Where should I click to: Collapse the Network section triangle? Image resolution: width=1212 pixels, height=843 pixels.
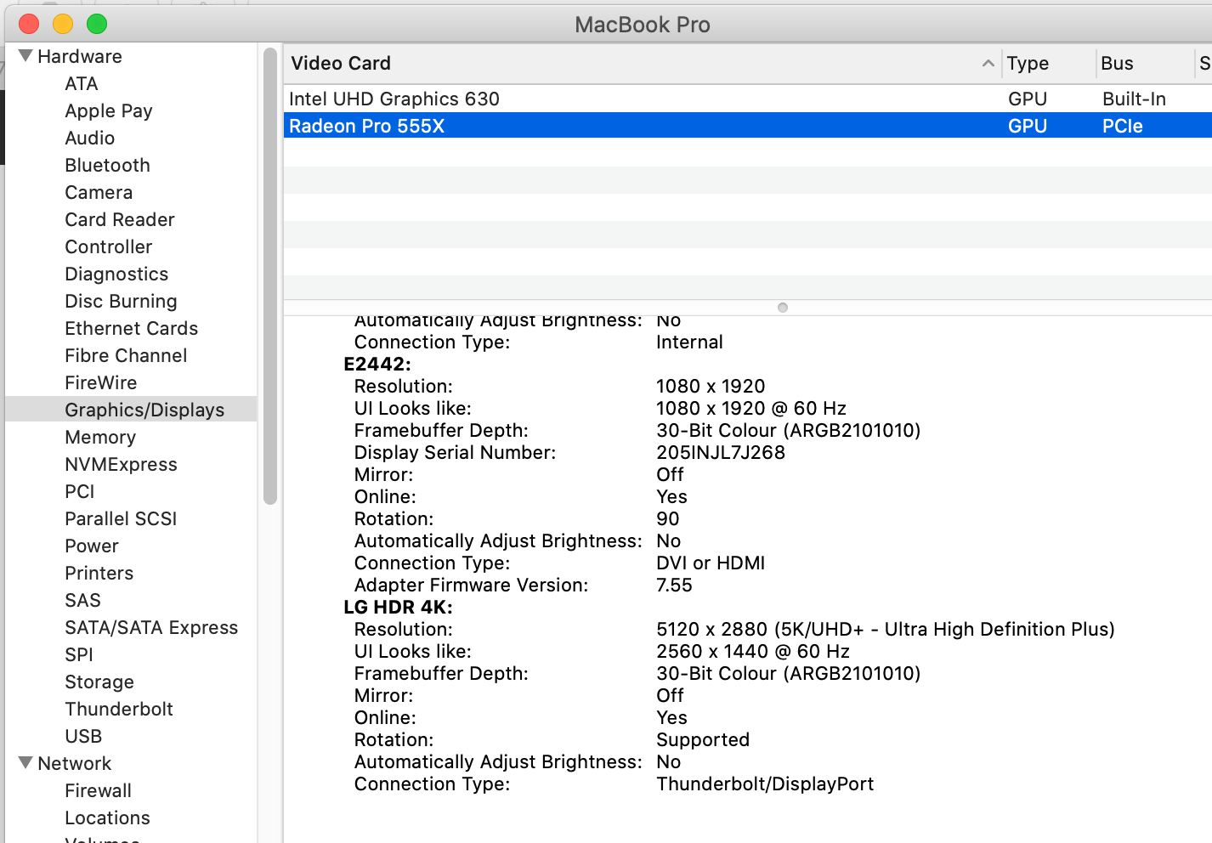pos(25,763)
